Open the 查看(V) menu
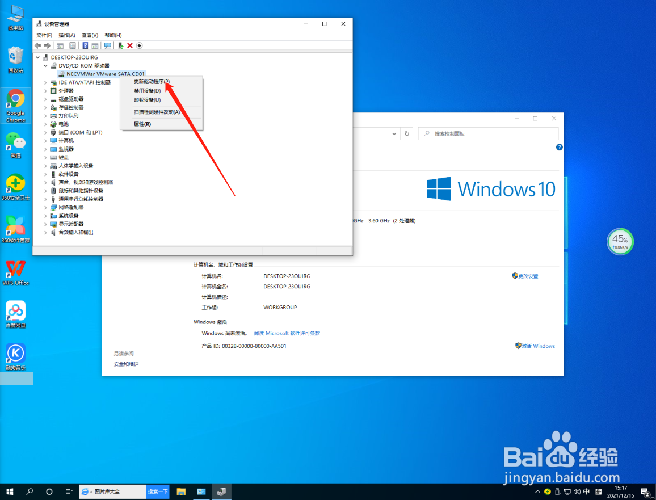 coord(89,35)
